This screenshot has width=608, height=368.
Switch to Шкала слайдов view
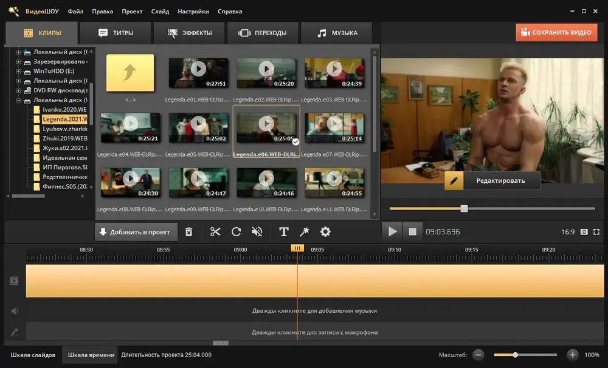pyautogui.click(x=33, y=355)
